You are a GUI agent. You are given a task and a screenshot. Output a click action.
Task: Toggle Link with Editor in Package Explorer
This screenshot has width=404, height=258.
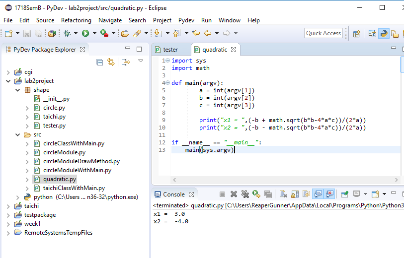click(x=111, y=62)
